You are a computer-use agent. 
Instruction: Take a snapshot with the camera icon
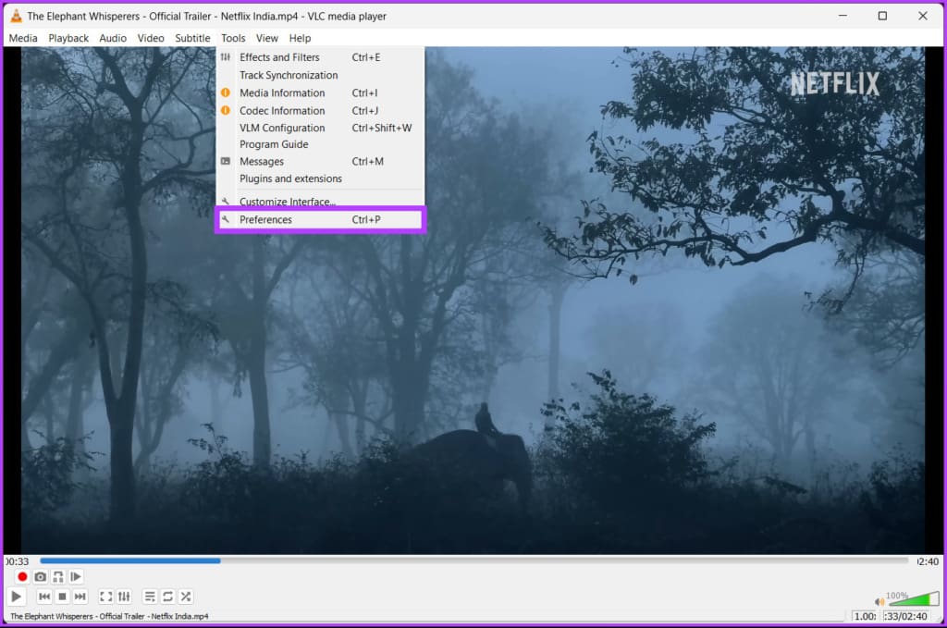coord(40,577)
